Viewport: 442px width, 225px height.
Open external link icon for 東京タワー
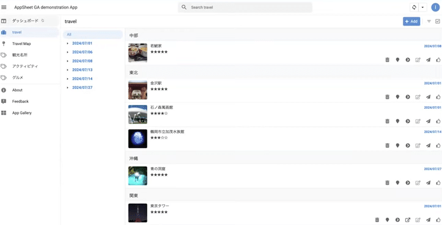click(x=408, y=220)
